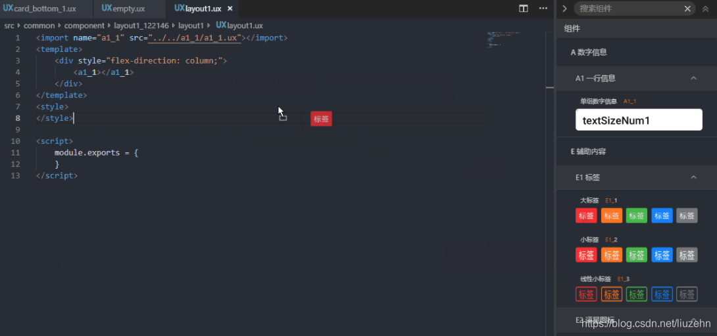Image resolution: width=717 pixels, height=336 pixels.
Task: Click the 线性小标签 E1_3 label
Action: click(605, 278)
